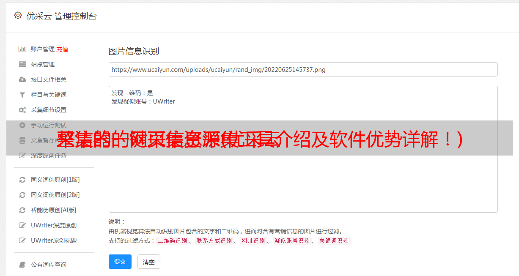Click the blue 提交 button

pyautogui.click(x=120, y=262)
